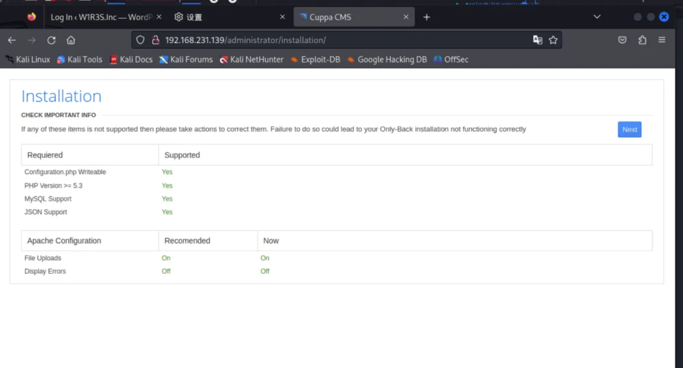Click the Display Errors row label
683x368 pixels.
[x=45, y=271]
